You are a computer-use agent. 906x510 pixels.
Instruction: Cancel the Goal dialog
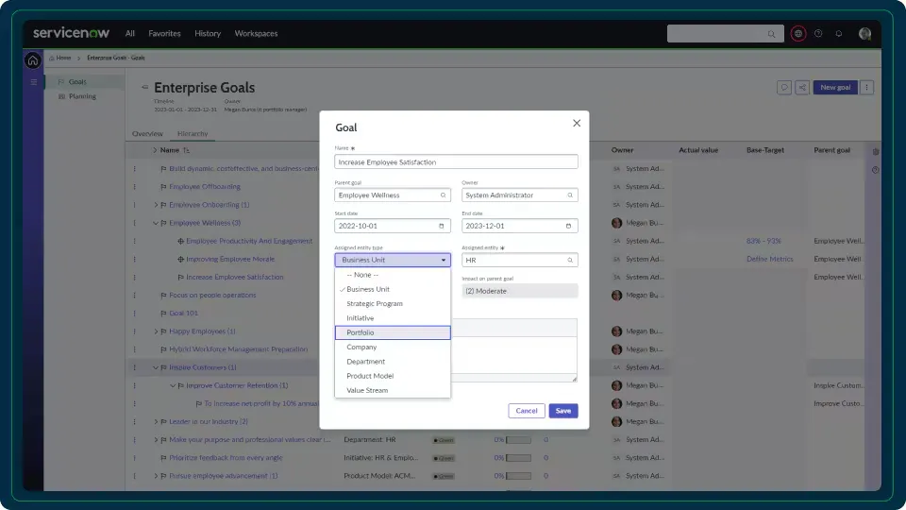point(526,411)
